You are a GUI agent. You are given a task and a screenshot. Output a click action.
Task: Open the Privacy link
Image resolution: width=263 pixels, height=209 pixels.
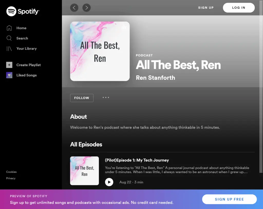click(11, 178)
